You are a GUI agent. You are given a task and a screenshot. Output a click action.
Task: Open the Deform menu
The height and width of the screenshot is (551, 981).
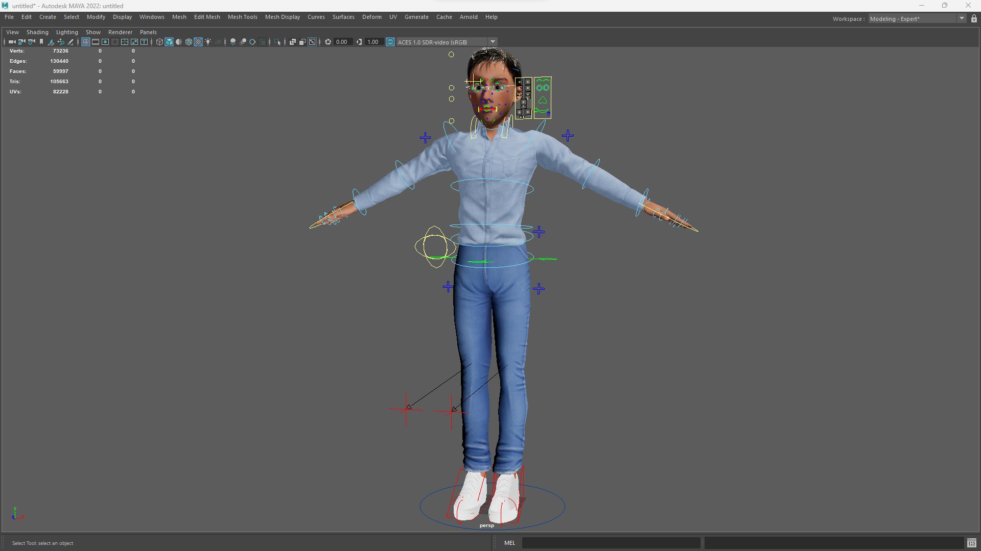[371, 17]
